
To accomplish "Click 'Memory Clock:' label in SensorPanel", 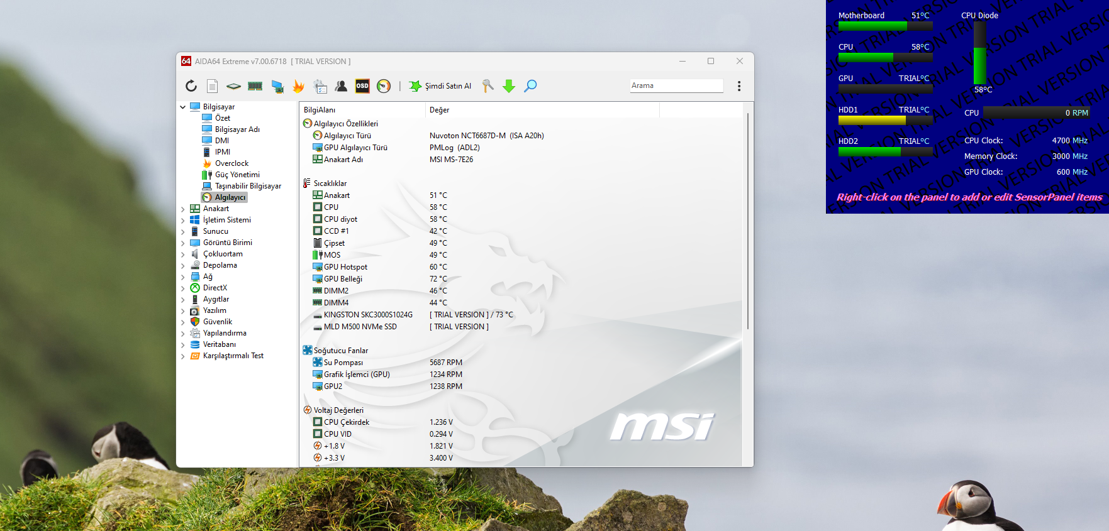I will click(x=991, y=156).
